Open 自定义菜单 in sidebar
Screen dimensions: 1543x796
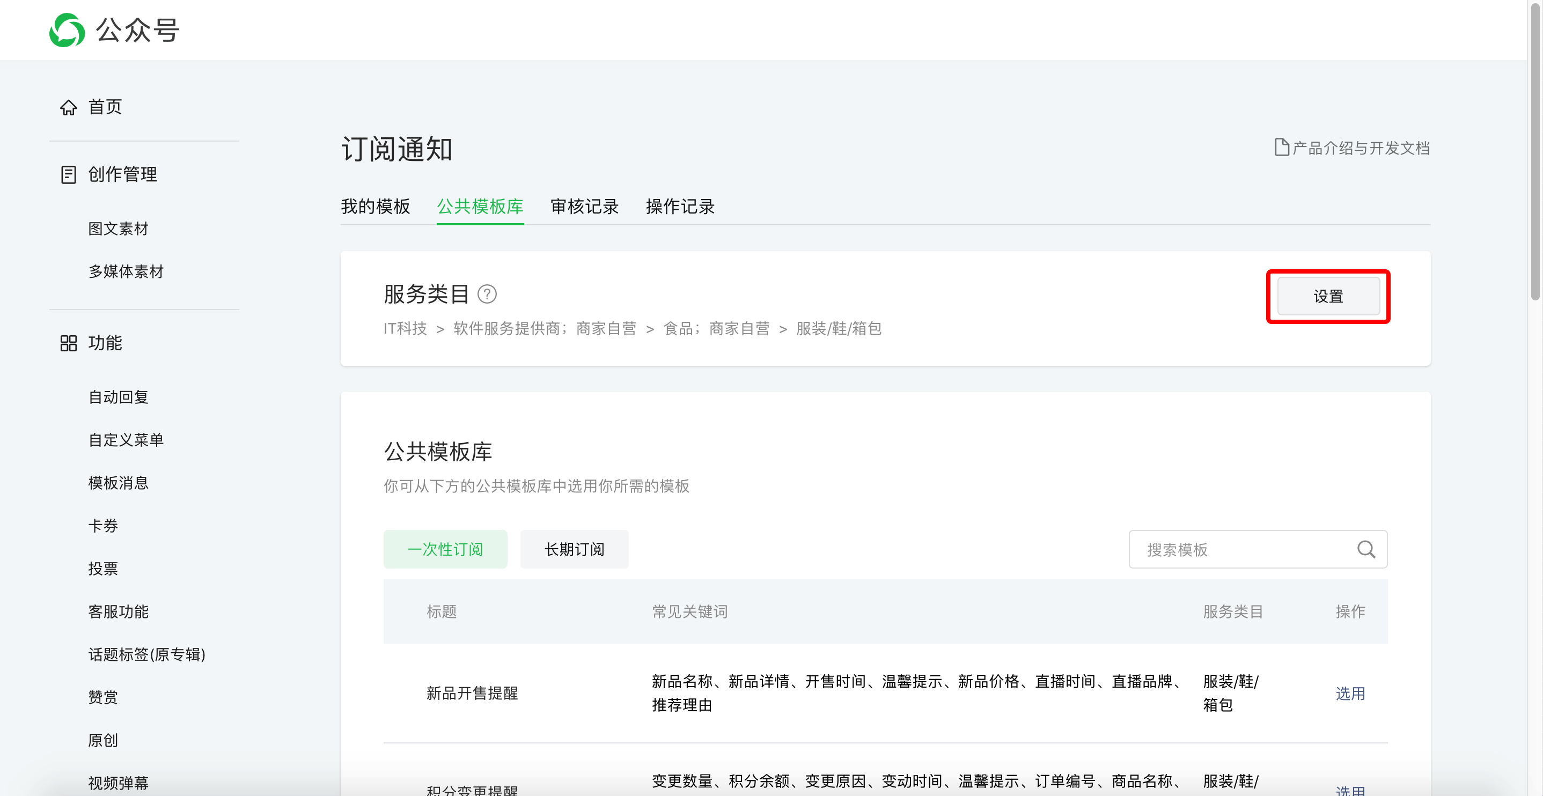click(x=126, y=440)
